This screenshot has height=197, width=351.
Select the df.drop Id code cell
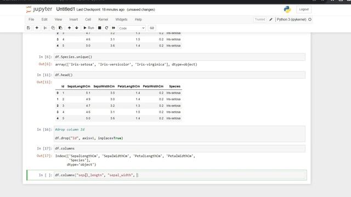pyautogui.click(x=179, y=134)
